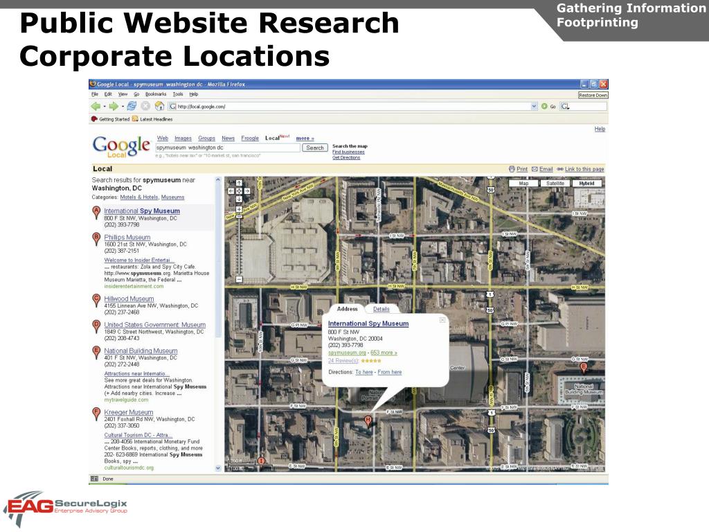Click the results list scrollbar down arrow
709x532 pixels.
pyautogui.click(x=218, y=468)
